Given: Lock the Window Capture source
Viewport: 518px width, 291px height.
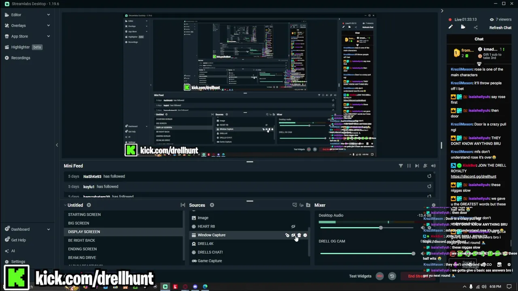Looking at the screenshot, I should click(x=287, y=235).
